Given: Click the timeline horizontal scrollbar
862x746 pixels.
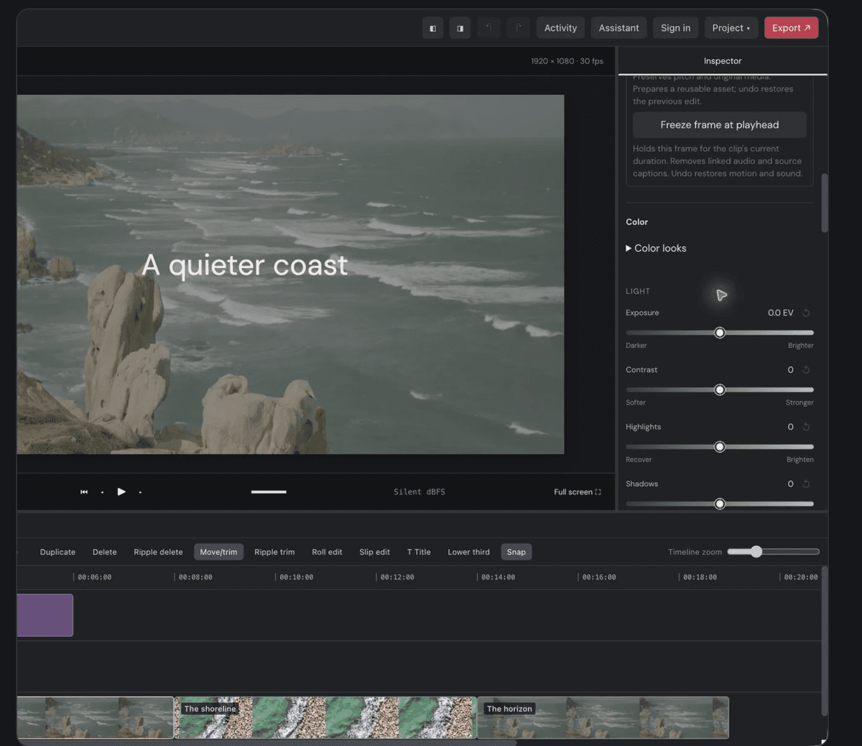Looking at the screenshot, I should [267, 742].
